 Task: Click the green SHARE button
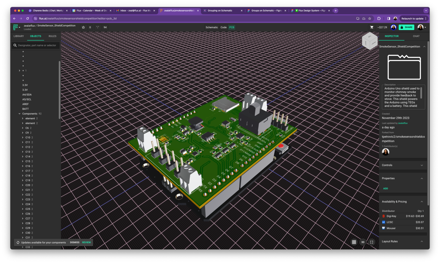click(406, 27)
